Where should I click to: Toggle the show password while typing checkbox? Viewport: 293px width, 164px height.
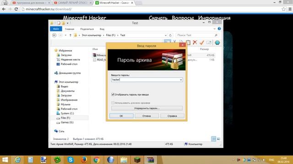click(x=113, y=94)
